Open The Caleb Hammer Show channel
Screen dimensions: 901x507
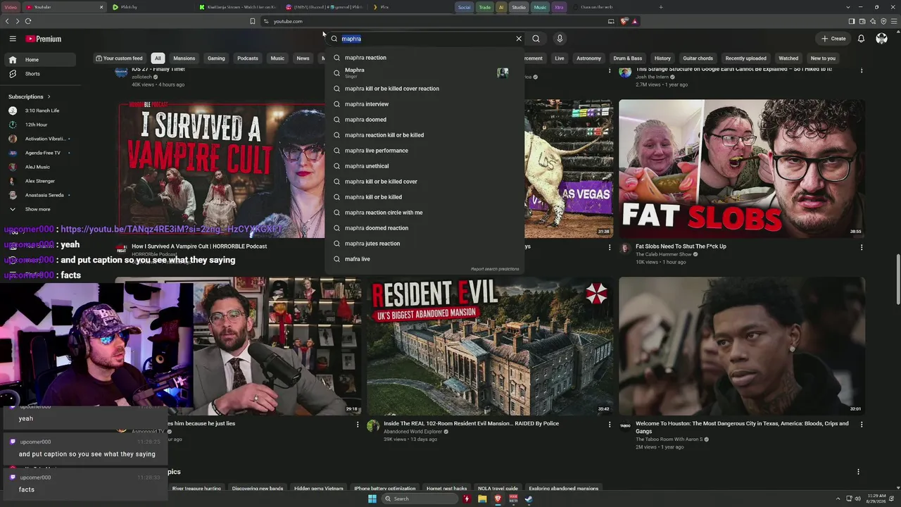664,254
